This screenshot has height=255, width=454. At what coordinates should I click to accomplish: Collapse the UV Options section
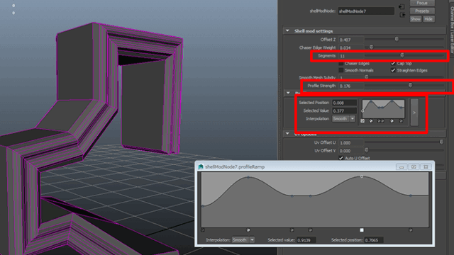click(287, 134)
